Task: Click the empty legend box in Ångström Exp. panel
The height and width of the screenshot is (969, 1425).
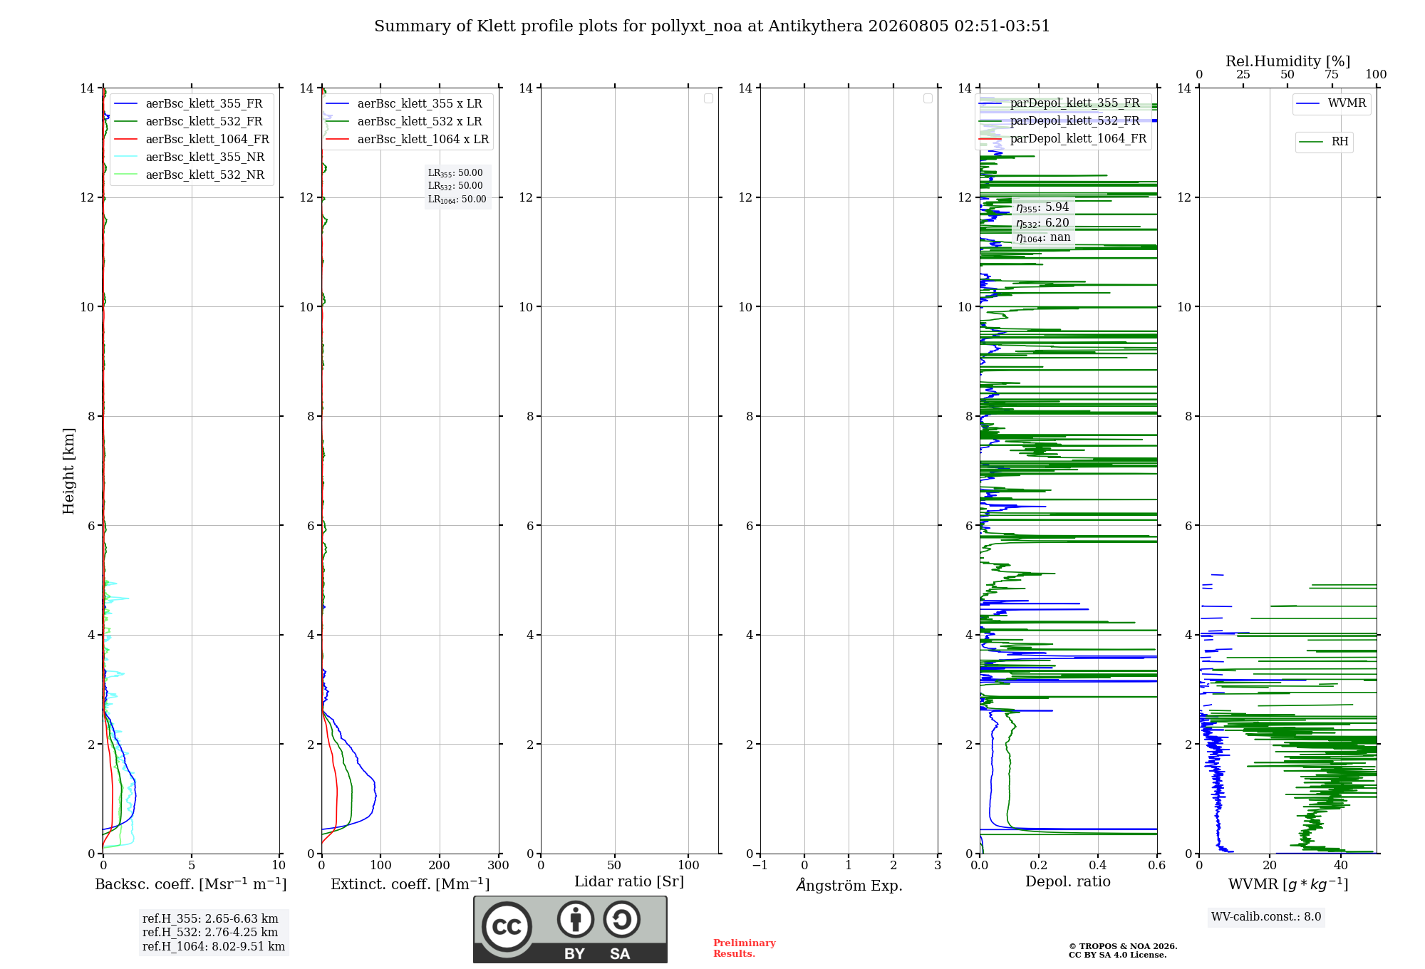Action: [x=928, y=98]
